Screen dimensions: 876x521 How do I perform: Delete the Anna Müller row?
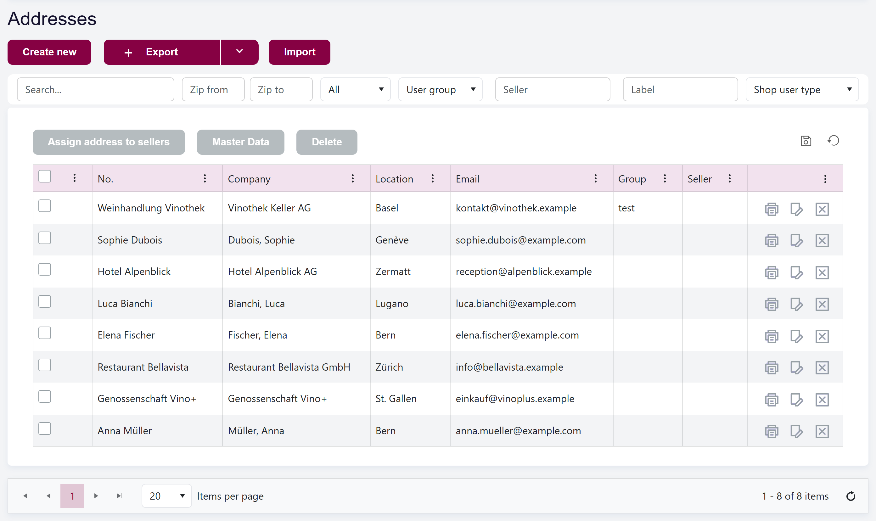[x=822, y=431]
